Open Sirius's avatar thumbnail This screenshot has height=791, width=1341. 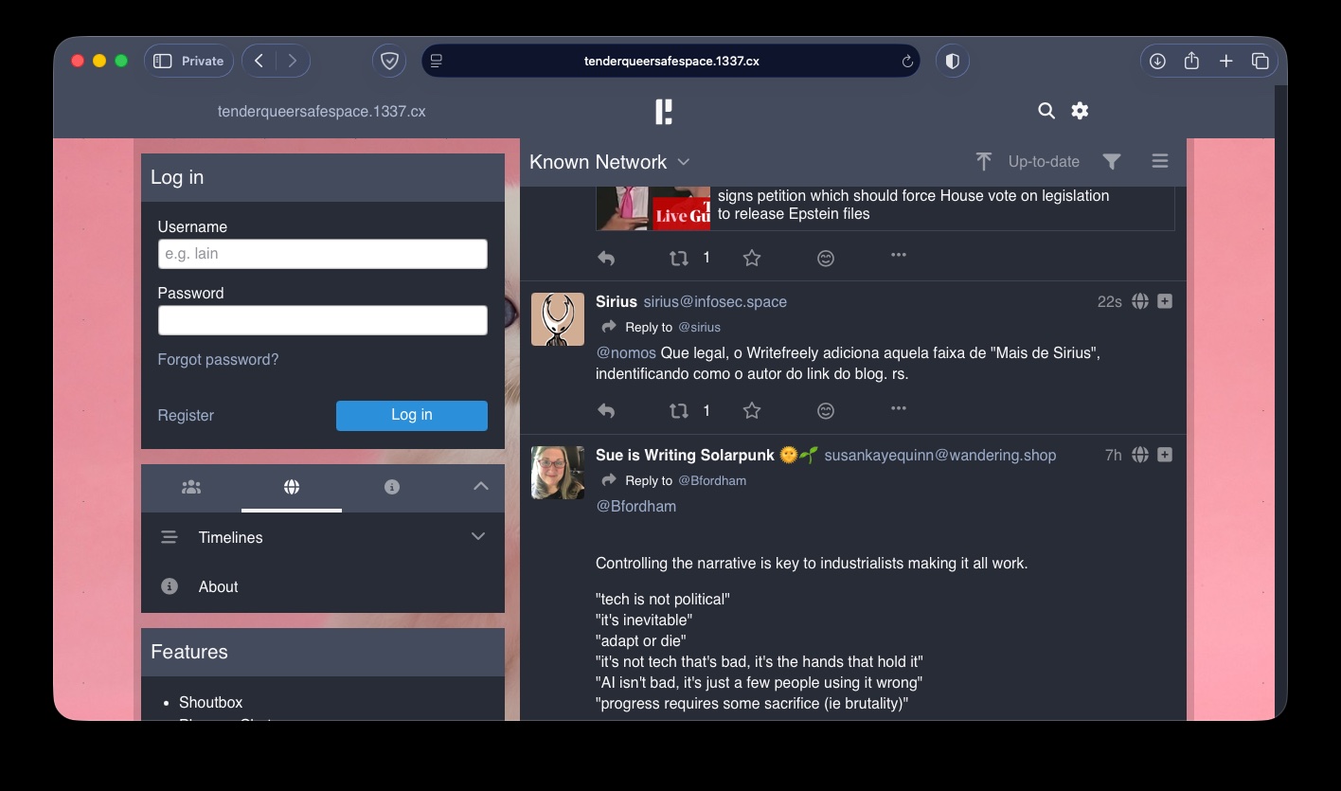pyautogui.click(x=558, y=319)
